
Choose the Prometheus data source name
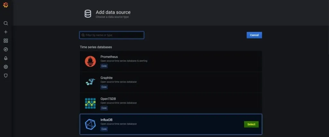coord(109,57)
